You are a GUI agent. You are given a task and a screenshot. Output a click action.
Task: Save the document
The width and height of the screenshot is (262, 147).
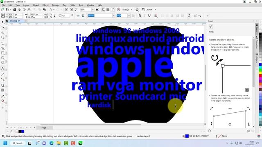click(15, 10)
